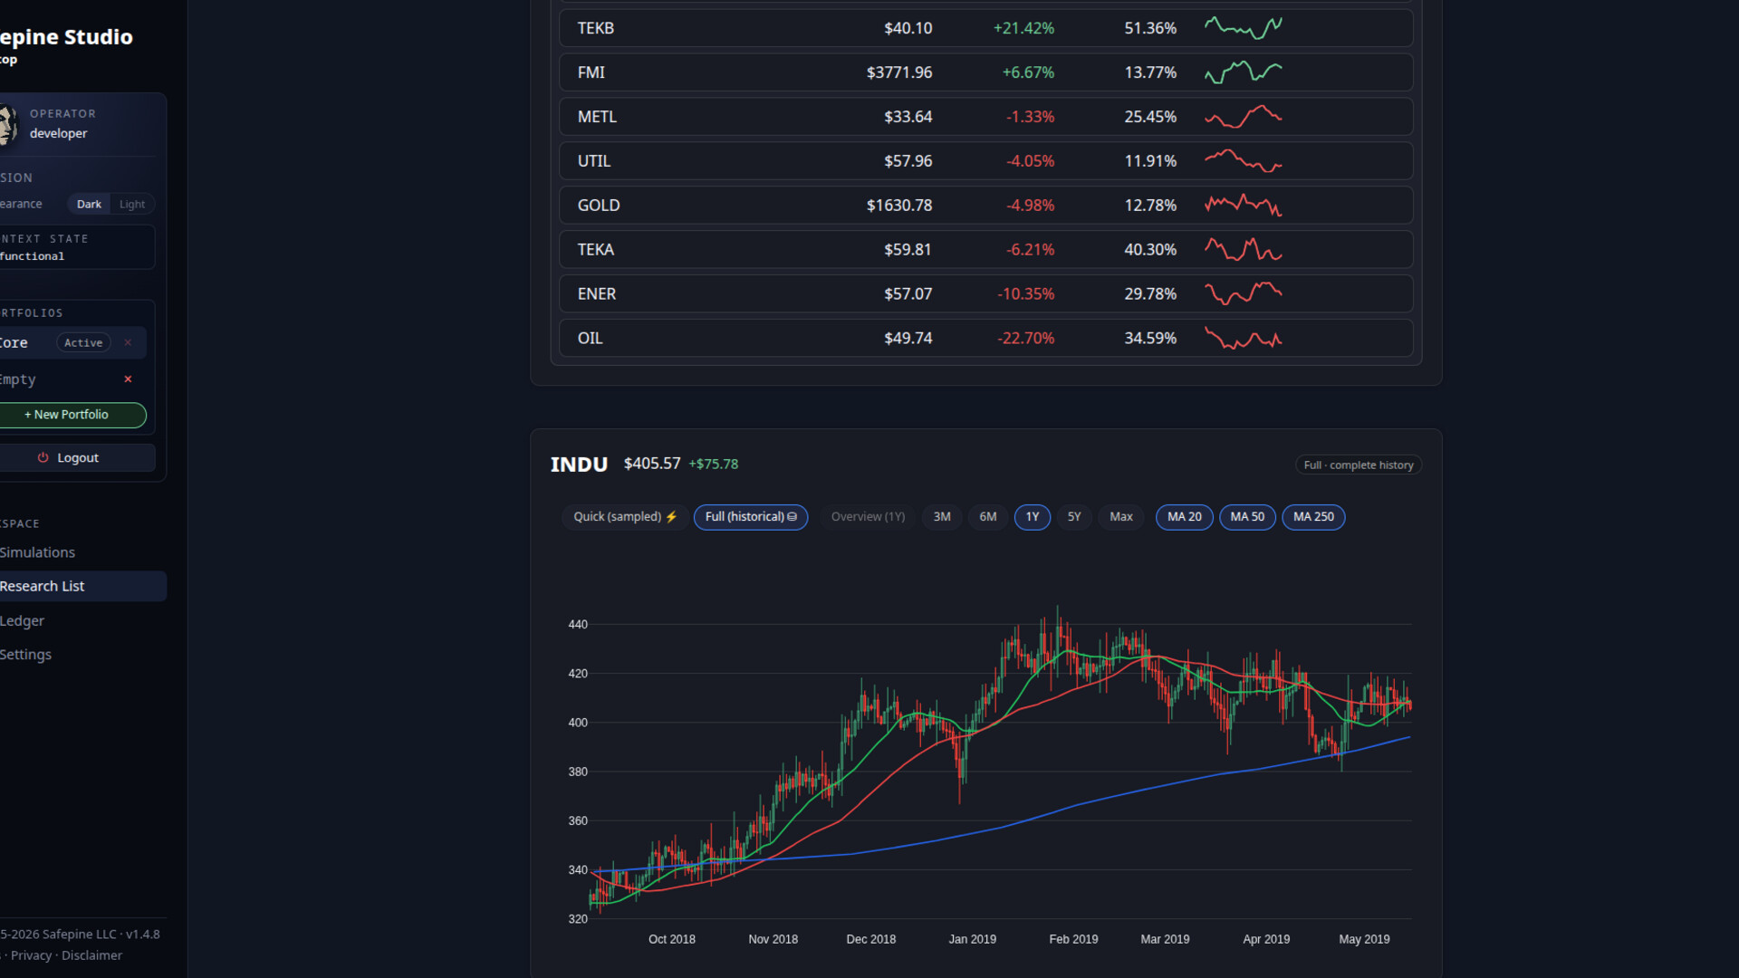Select Quick (sampled) data mode

(625, 517)
